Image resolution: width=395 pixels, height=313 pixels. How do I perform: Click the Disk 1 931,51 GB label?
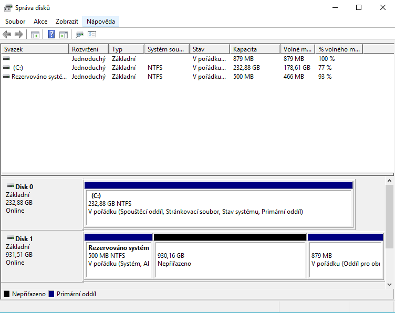coord(19,255)
